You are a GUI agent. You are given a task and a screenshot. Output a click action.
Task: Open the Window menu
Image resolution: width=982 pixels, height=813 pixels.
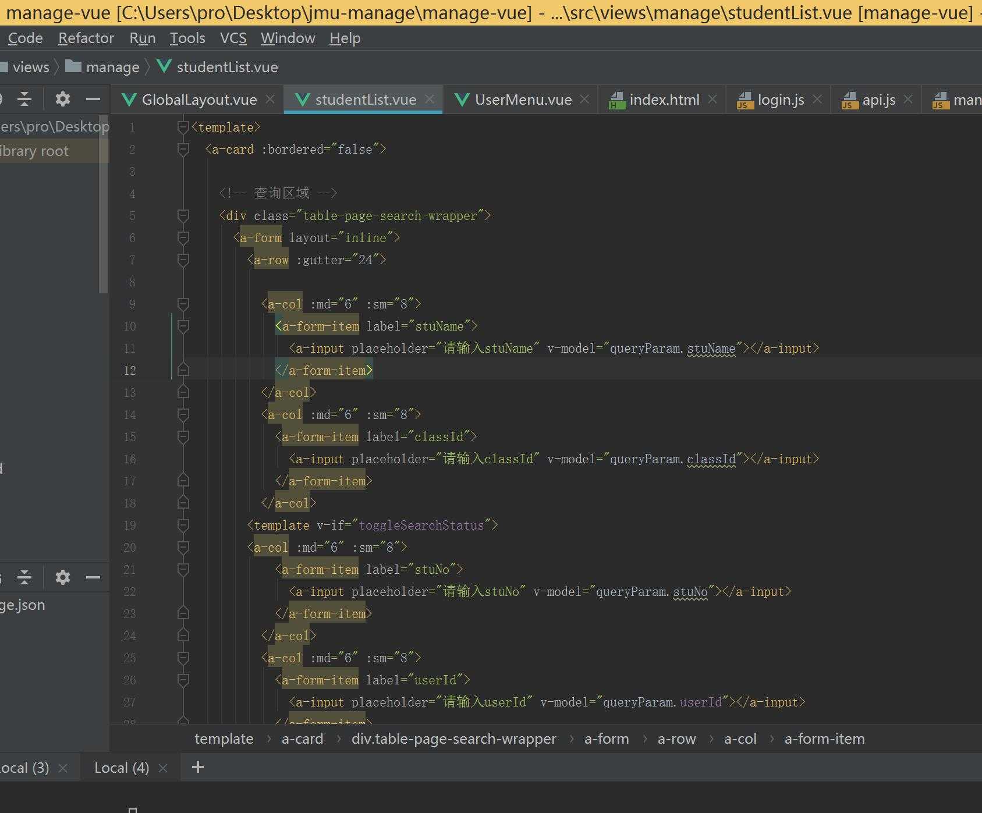[288, 38]
